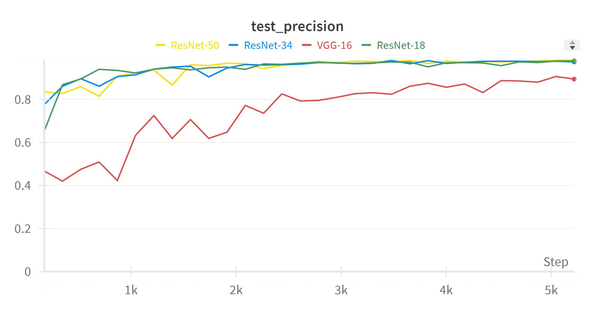The height and width of the screenshot is (312, 595).
Task: Click the green ResNet-18 legend color dash
Action: pyautogui.click(x=366, y=45)
